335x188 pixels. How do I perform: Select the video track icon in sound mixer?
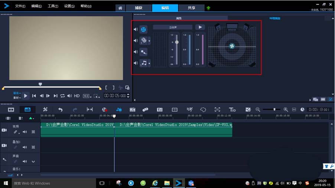(143, 30)
